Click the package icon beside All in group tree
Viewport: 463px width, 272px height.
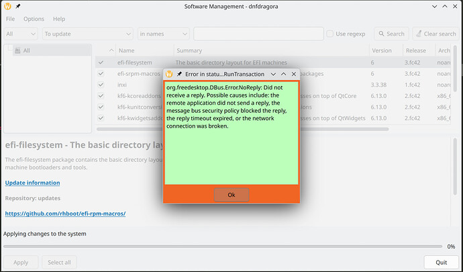point(17,50)
